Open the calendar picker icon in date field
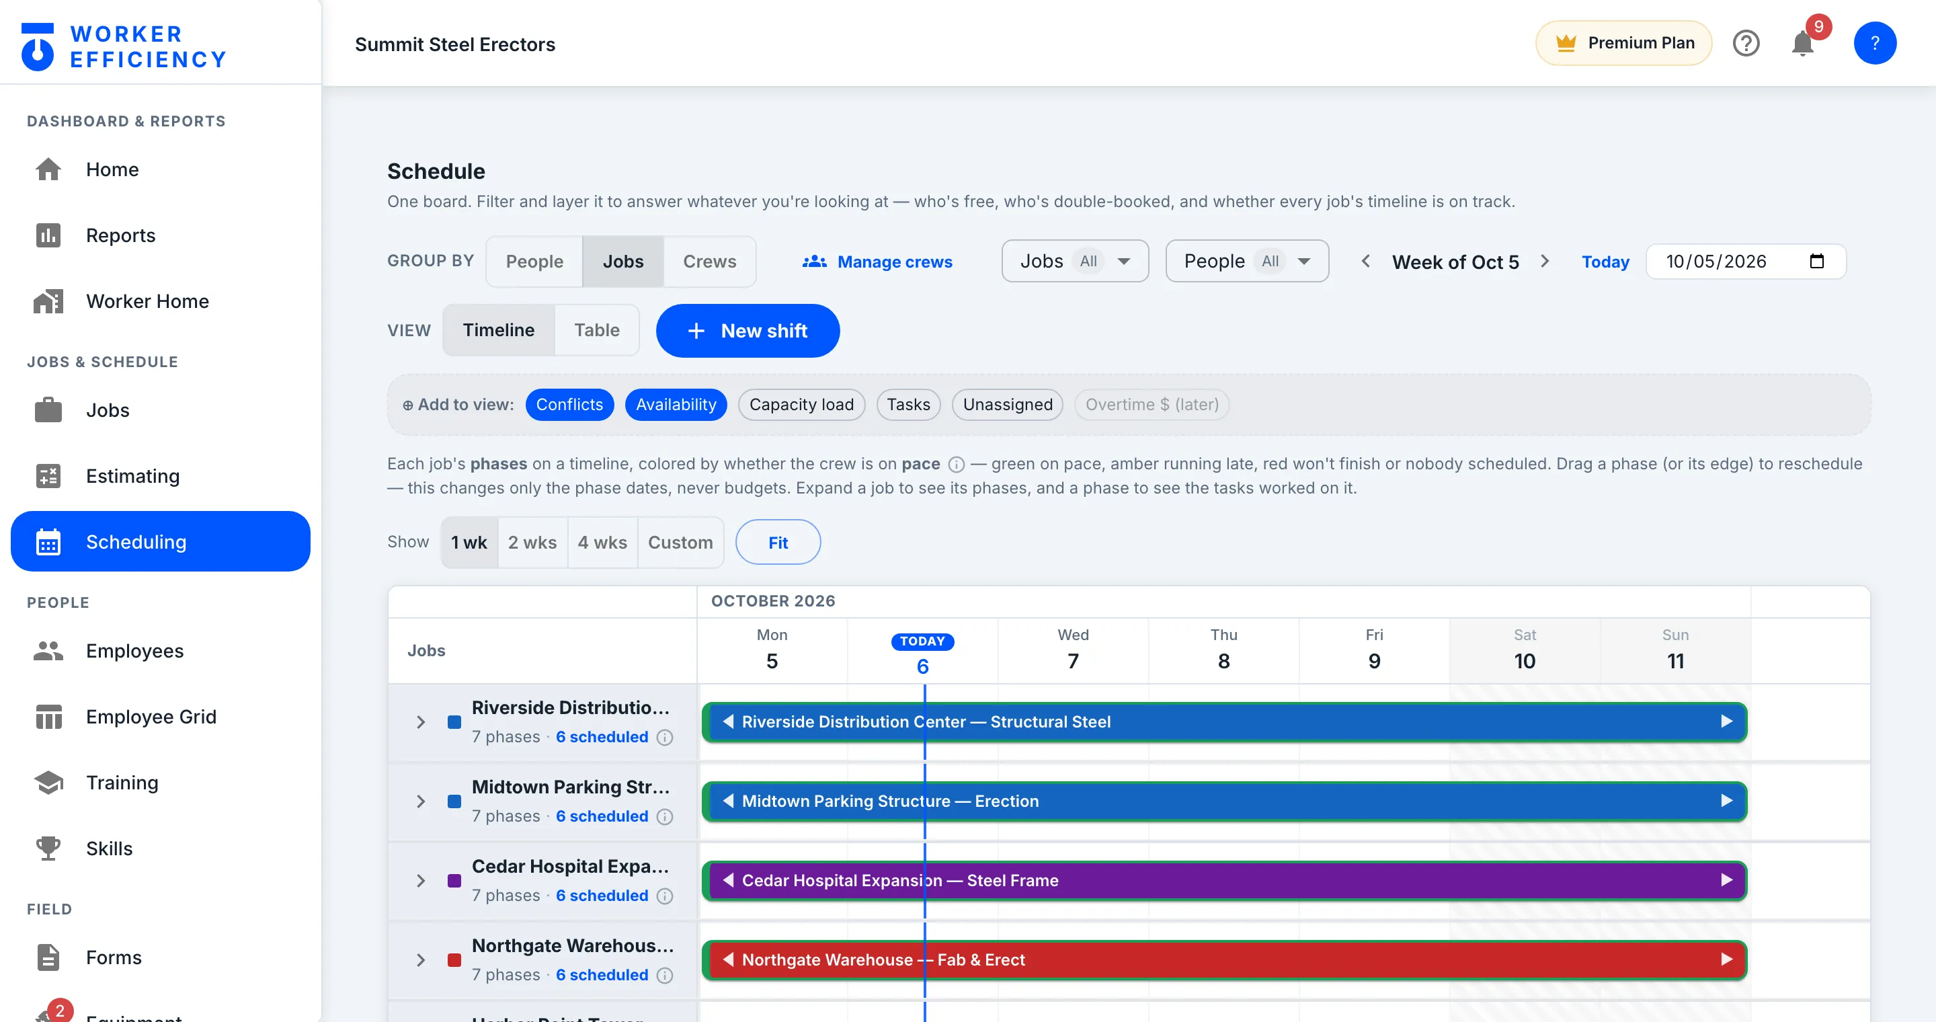Screen dimensions: 1936x1022 (x=1816, y=261)
